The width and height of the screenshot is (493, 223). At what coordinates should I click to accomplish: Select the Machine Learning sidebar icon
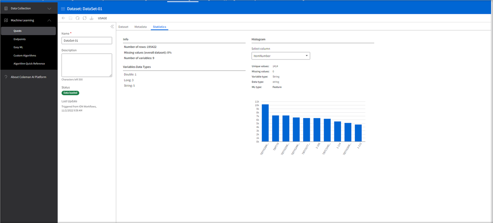(6, 20)
